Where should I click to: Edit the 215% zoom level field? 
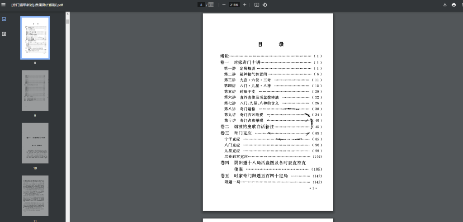[235, 5]
